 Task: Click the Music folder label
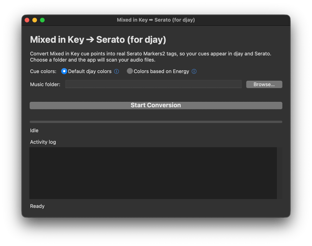45,85
